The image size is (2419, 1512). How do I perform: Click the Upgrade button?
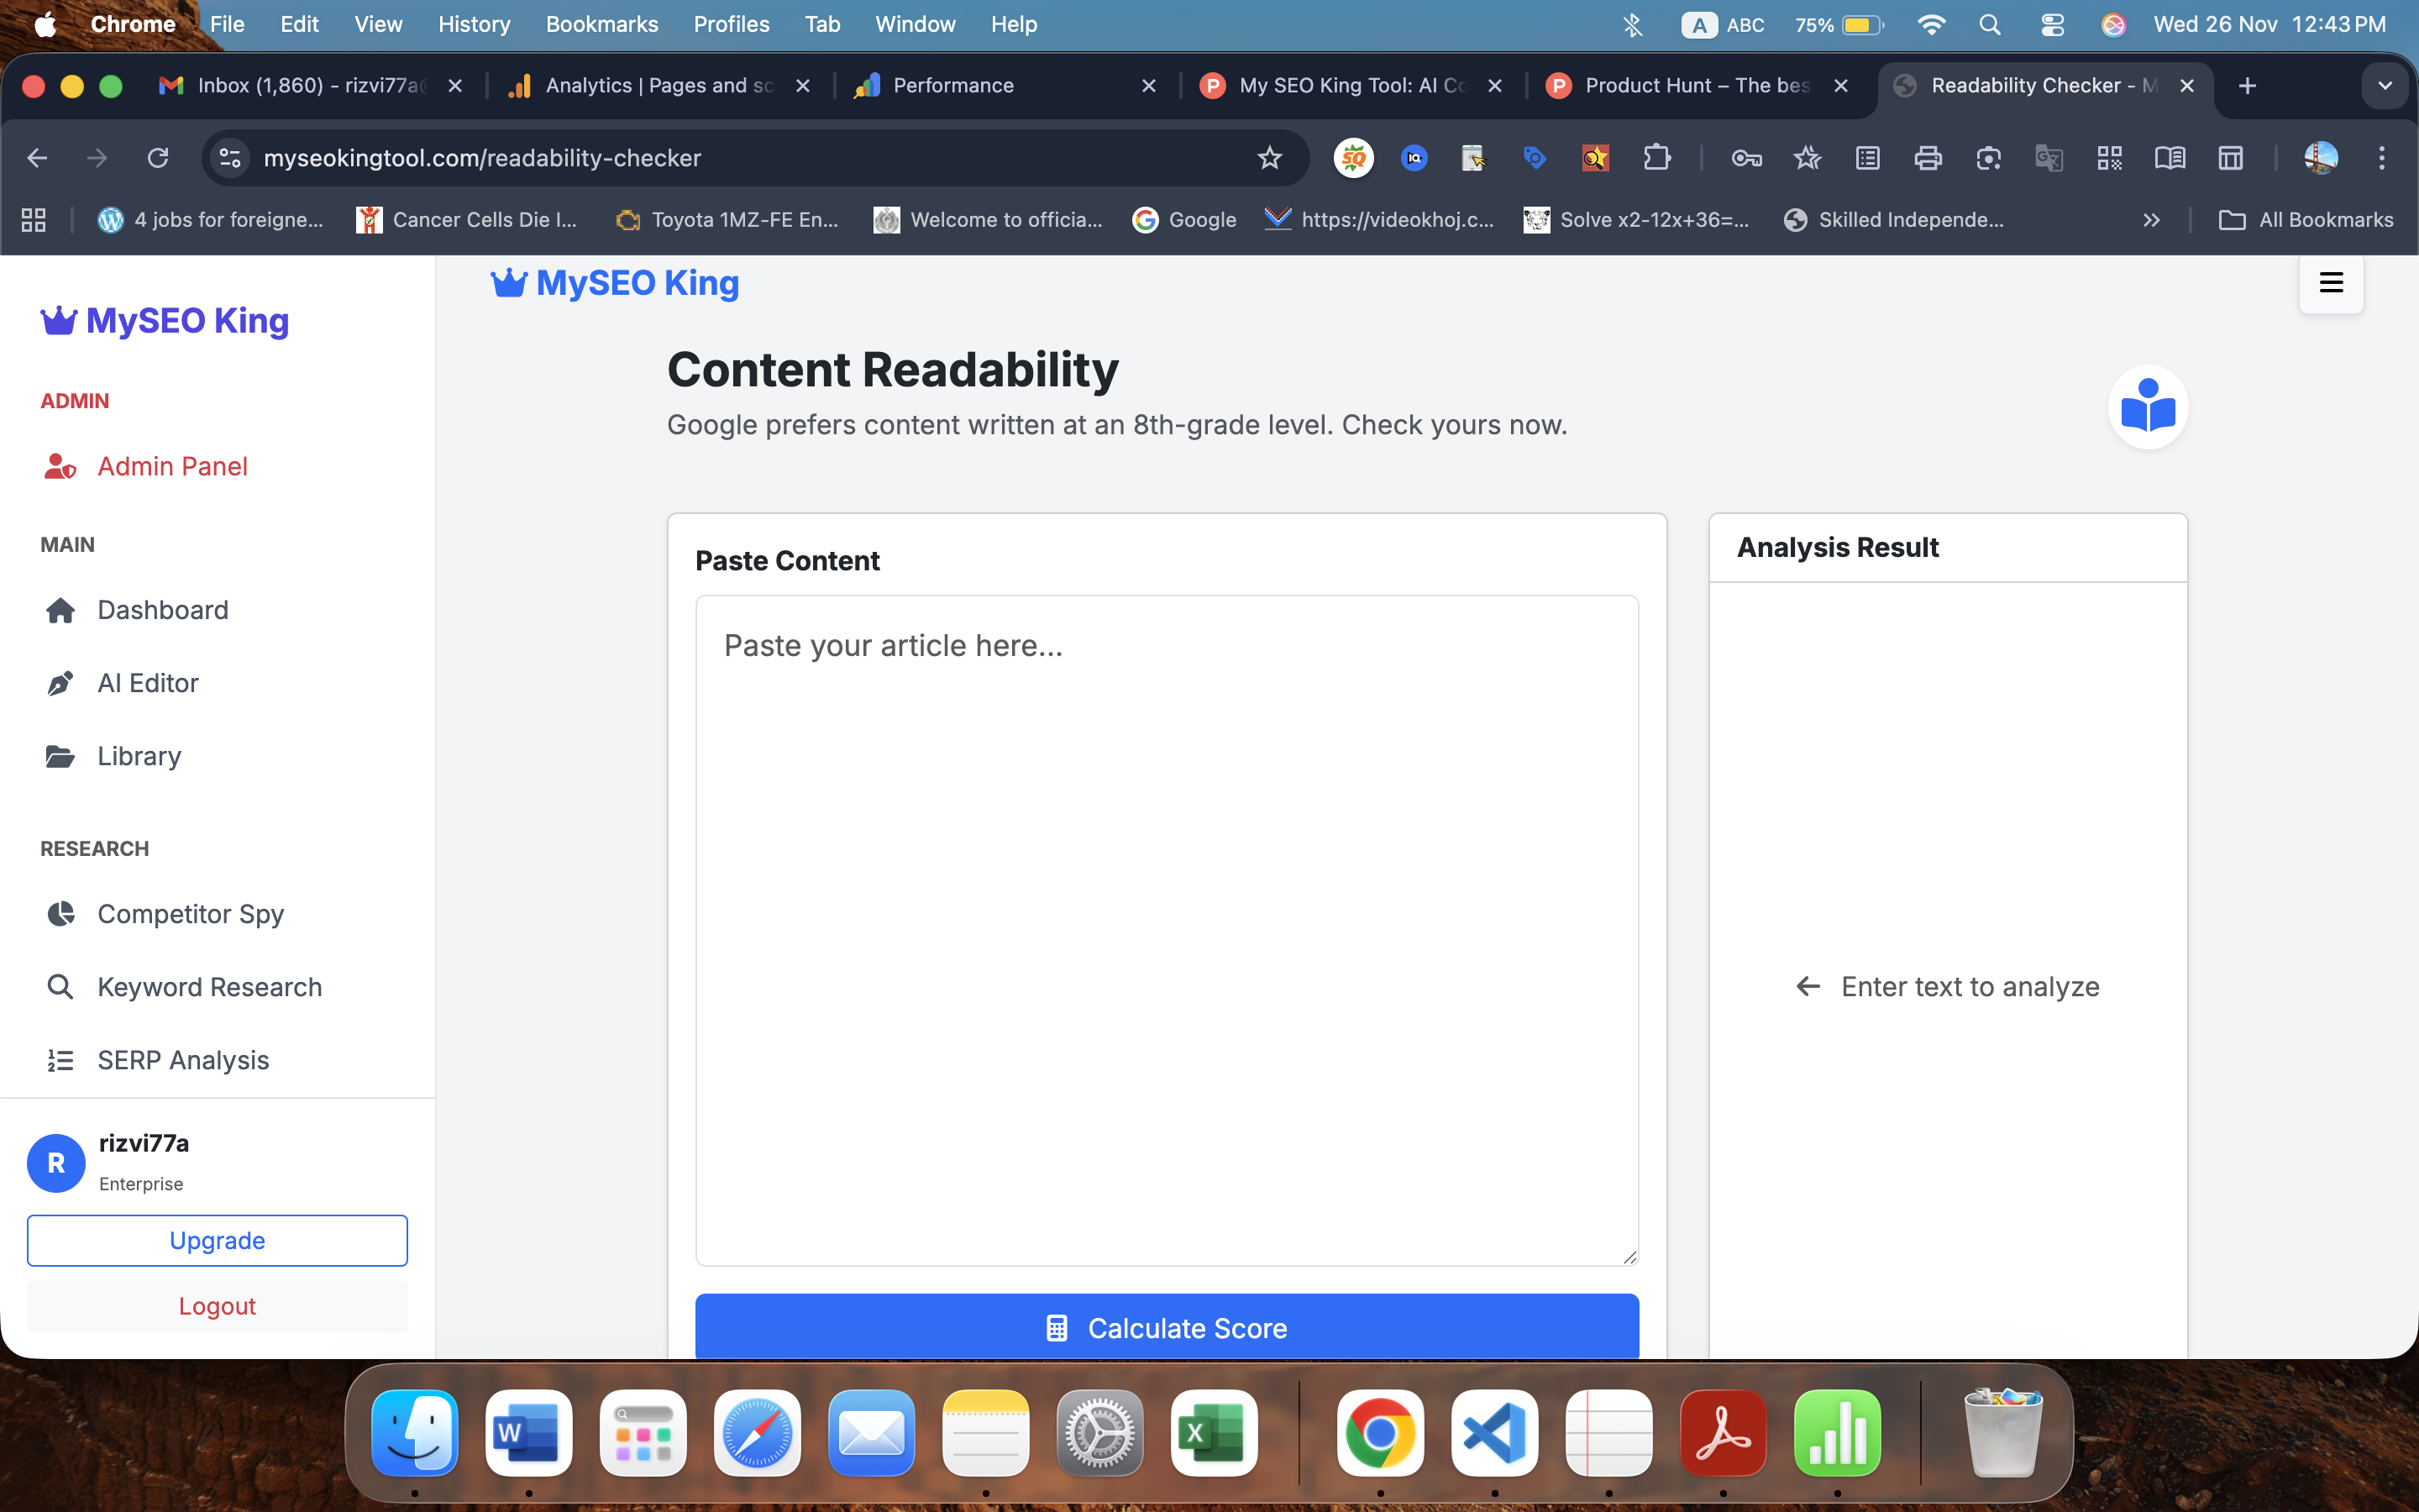click(x=217, y=1240)
